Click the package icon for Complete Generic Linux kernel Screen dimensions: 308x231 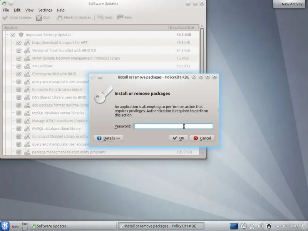(x=27, y=90)
